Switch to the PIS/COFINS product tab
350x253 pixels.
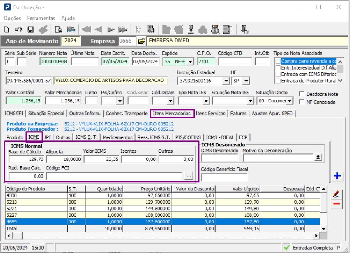(x=188, y=137)
